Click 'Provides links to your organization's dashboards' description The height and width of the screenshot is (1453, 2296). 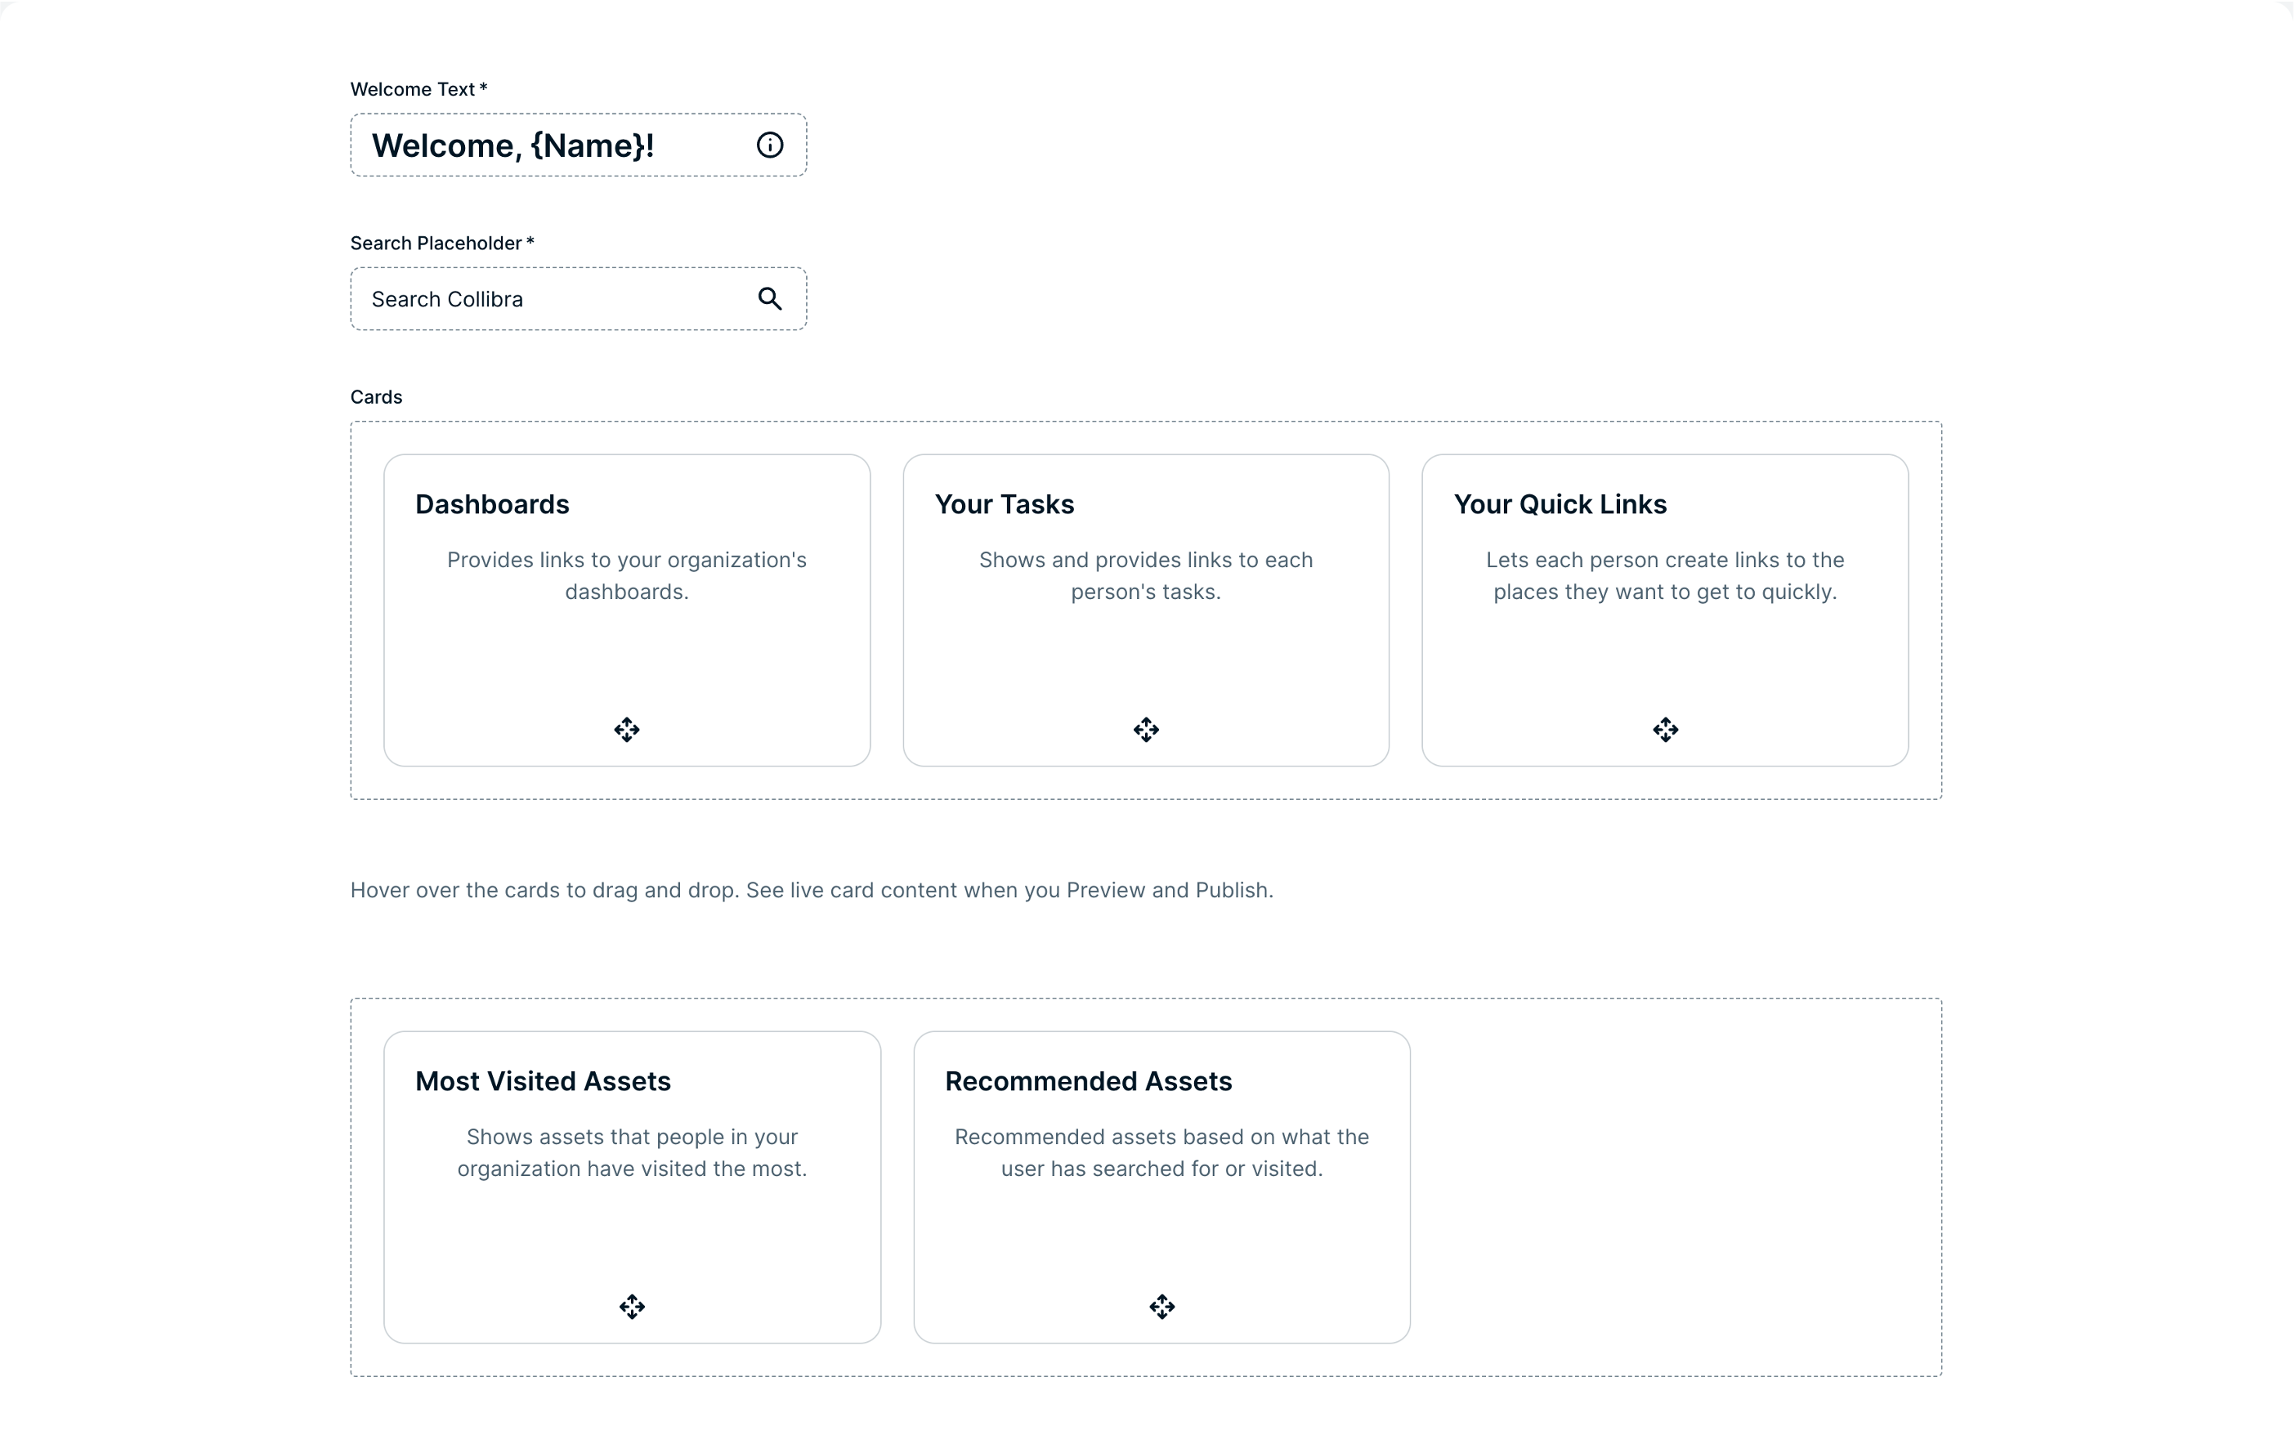tap(626, 575)
